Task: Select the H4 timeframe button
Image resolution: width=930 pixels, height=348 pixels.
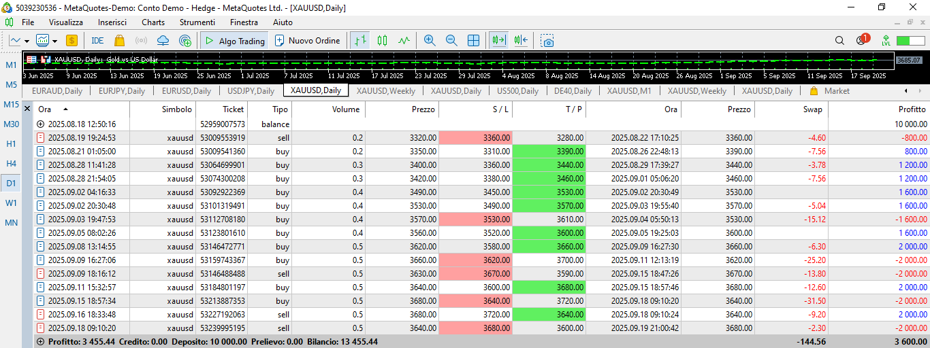Action: click(x=12, y=163)
